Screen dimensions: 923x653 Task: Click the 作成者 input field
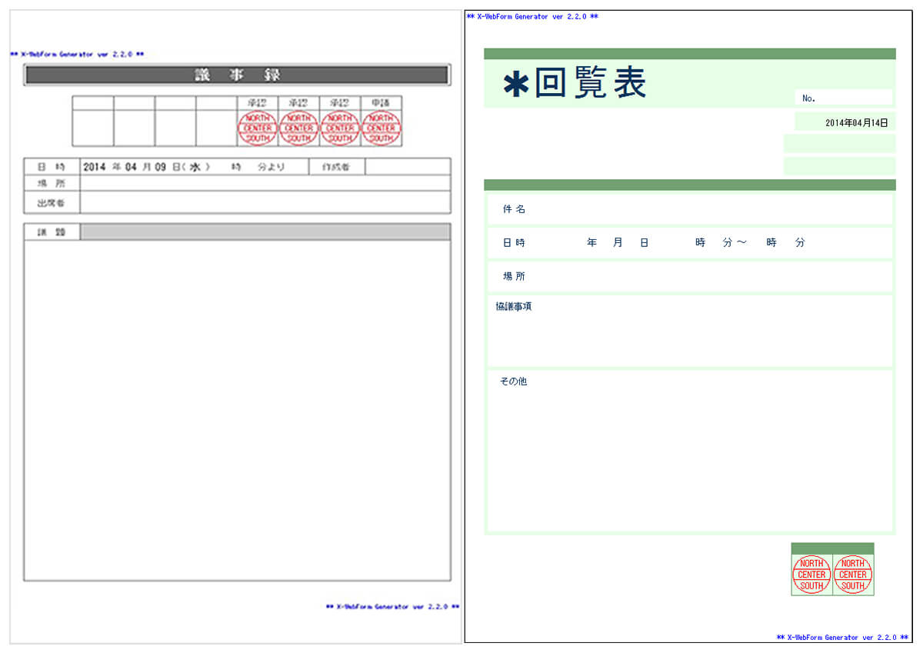(407, 167)
